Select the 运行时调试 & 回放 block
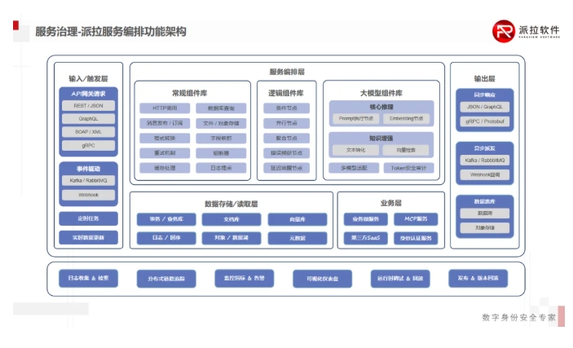Viewport: 573px width, 348px height. click(x=400, y=279)
